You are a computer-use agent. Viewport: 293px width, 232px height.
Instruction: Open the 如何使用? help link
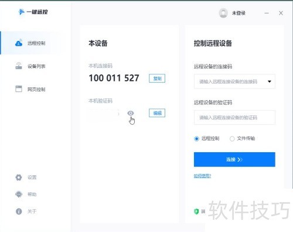202,176
